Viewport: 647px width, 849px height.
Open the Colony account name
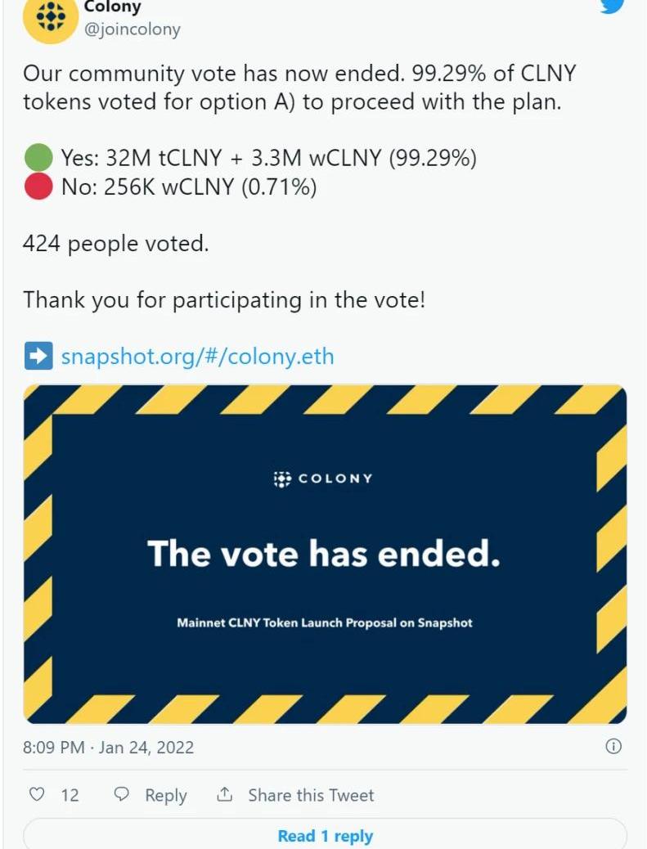click(x=112, y=7)
